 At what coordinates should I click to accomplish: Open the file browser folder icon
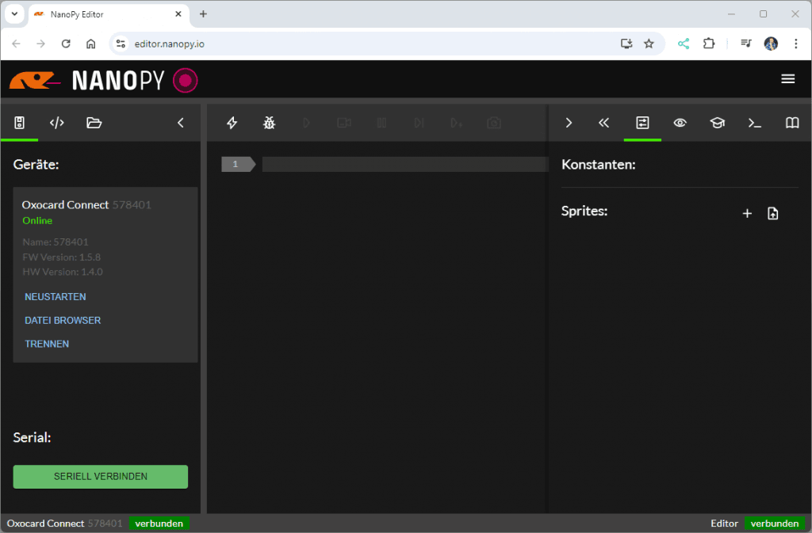94,123
